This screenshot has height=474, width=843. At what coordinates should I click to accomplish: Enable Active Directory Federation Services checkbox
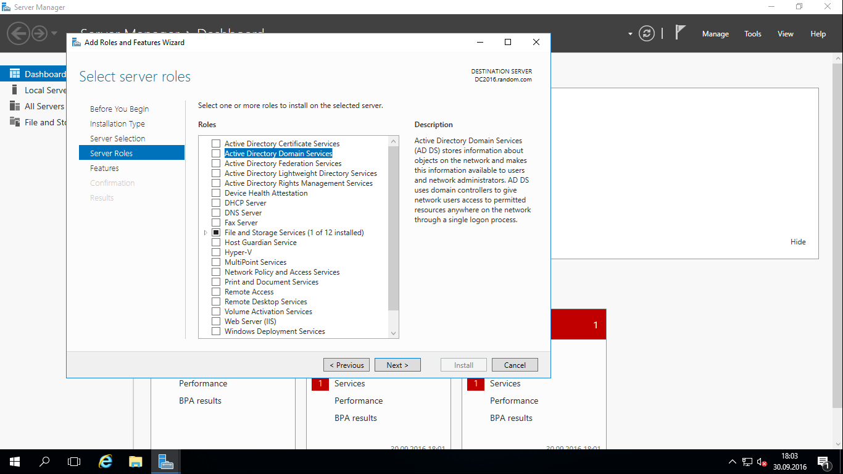216,164
